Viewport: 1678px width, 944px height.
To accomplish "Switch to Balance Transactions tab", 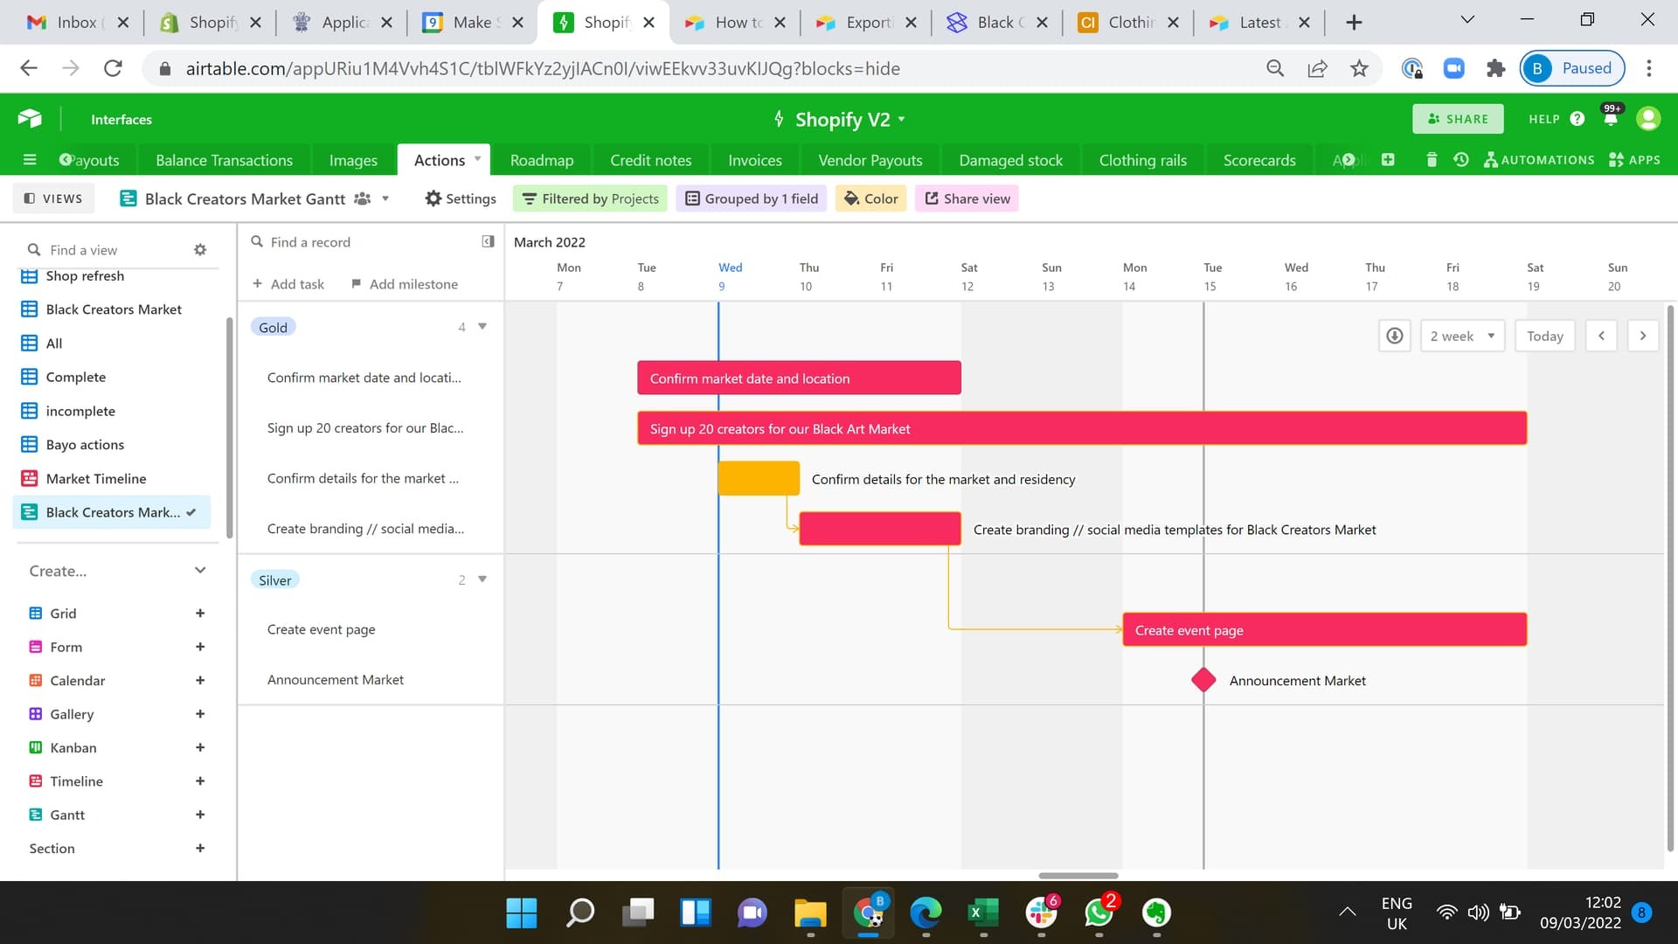I will click(225, 160).
